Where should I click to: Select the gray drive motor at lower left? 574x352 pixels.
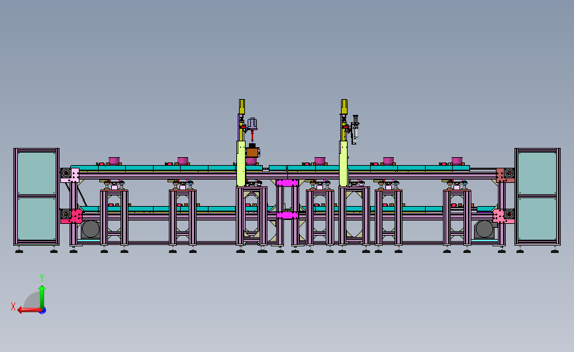click(x=90, y=229)
